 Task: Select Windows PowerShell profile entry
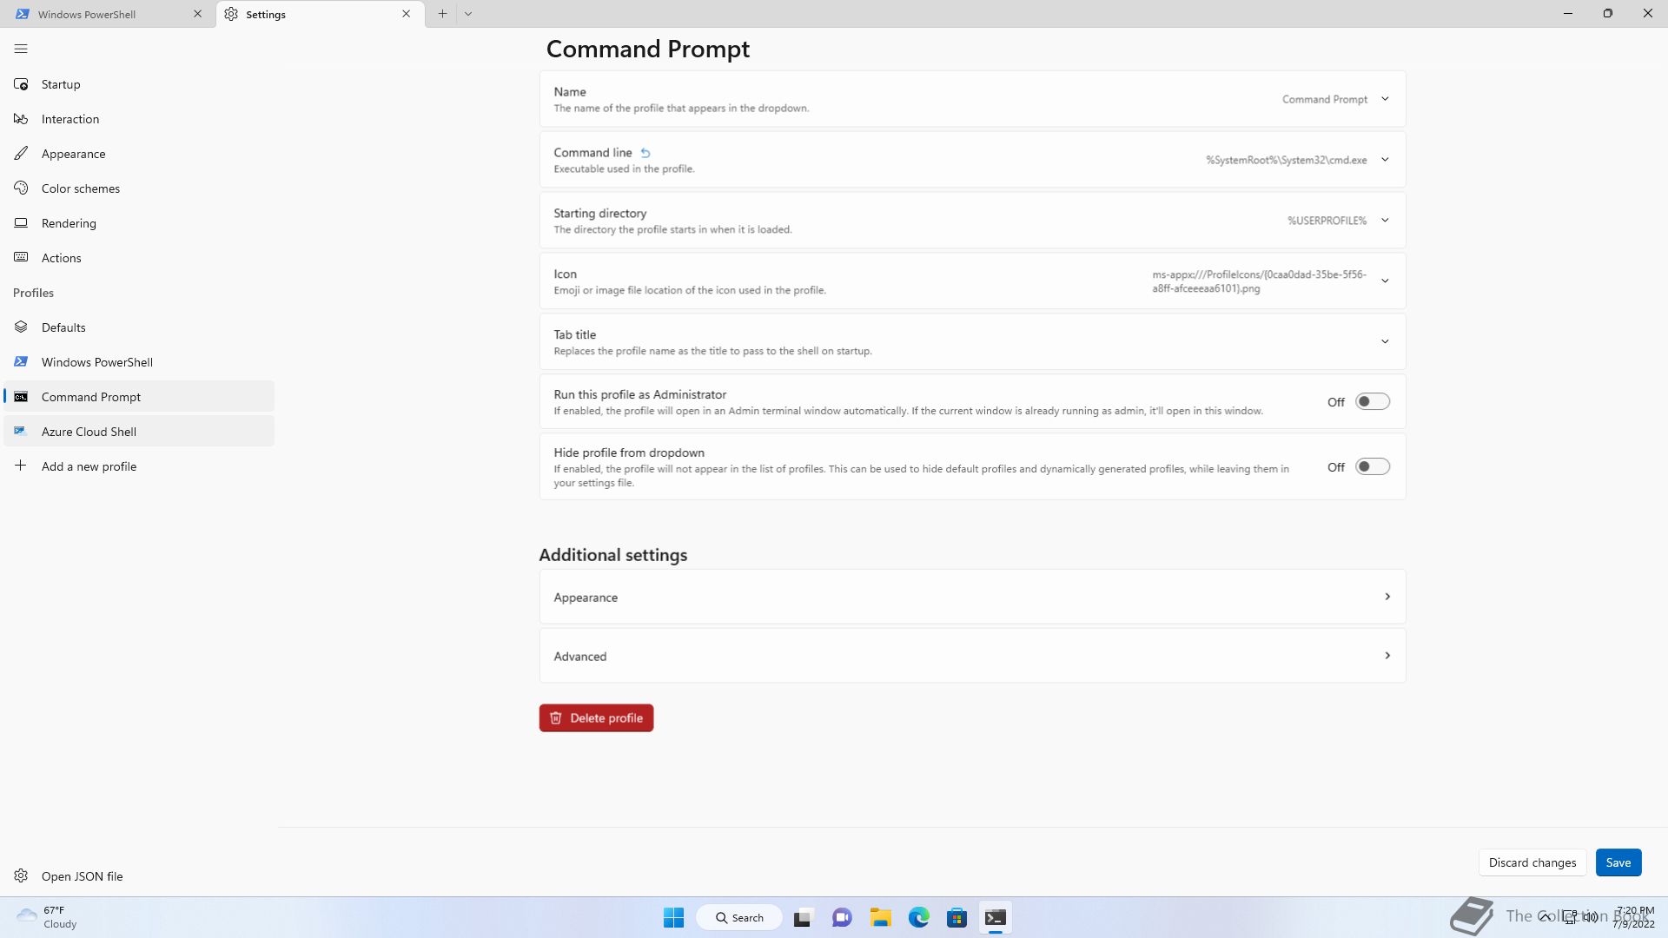[139, 362]
